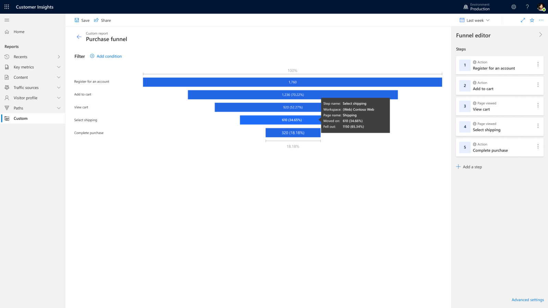
Task: Click the Traffic sources icon
Action: coord(7,88)
